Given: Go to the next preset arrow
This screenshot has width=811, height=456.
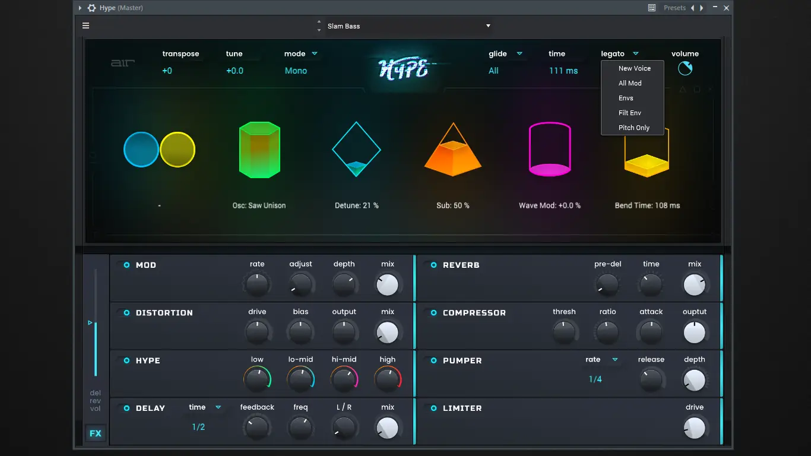Looking at the screenshot, I should (x=702, y=8).
